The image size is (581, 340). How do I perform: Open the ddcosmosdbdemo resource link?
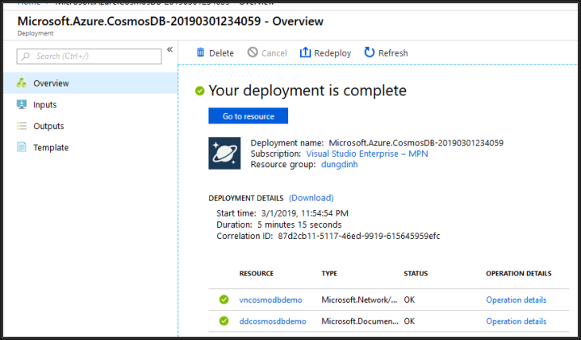(273, 321)
